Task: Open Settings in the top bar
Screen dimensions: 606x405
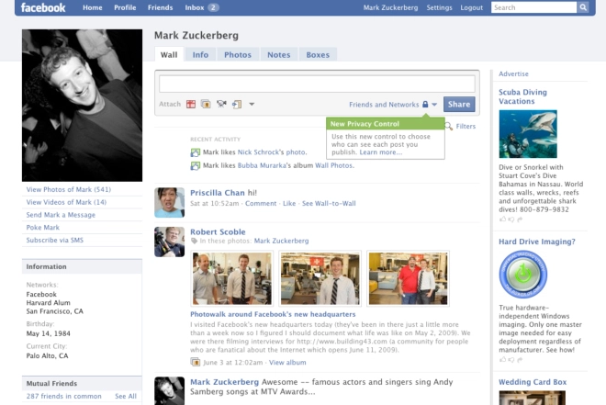Action: point(439,7)
